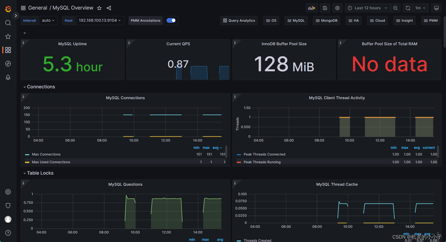The image size is (446, 242).
Task: Open the MySQL dashboards menu
Action: [x=296, y=20]
